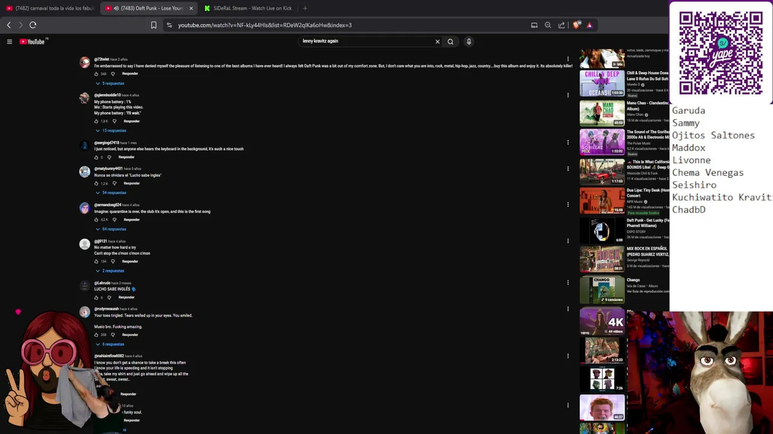The height and width of the screenshot is (434, 773).
Task: Reply to @72twist with Responder
Action: (x=130, y=74)
